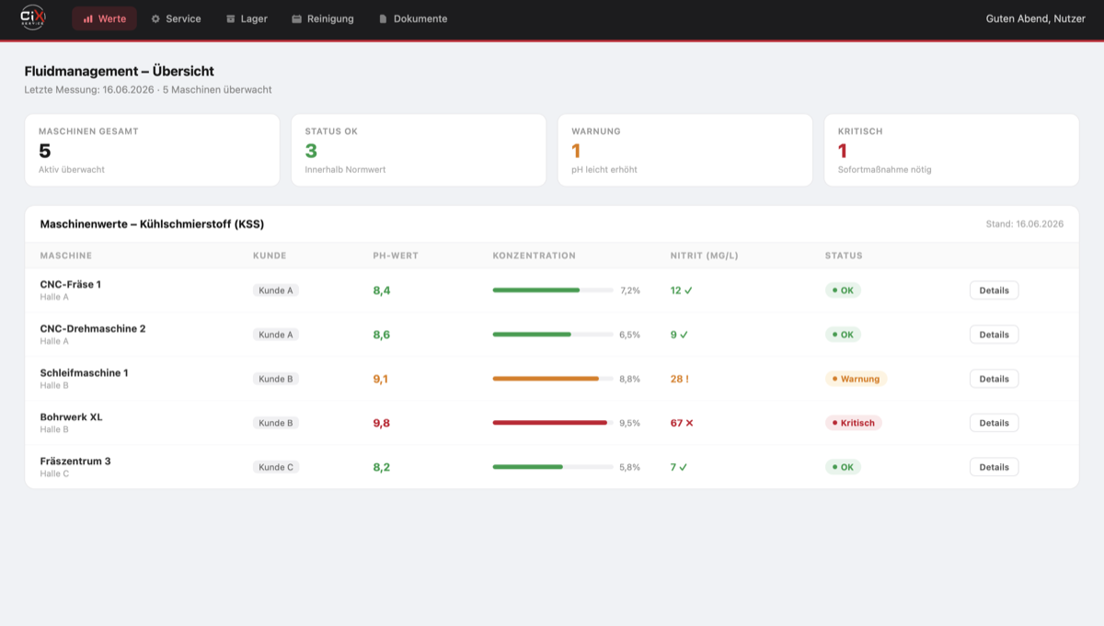The width and height of the screenshot is (1104, 626).
Task: Click the pH value 9,1
Action: click(x=380, y=379)
